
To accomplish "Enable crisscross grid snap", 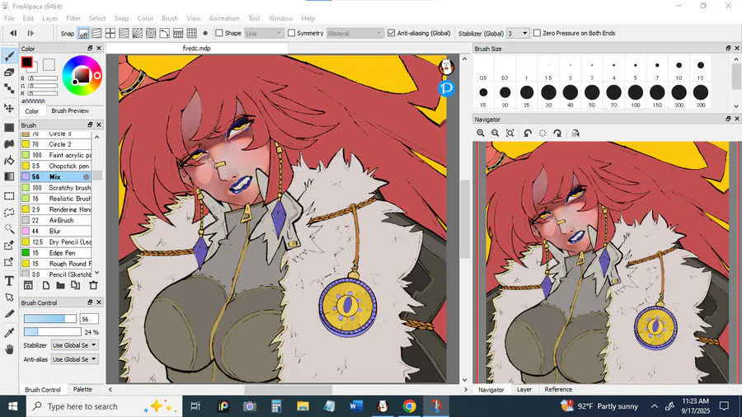I will [110, 33].
